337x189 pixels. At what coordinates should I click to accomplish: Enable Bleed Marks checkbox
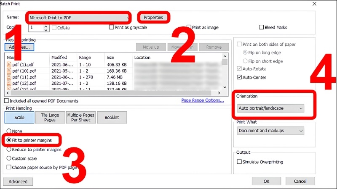coord(261,27)
